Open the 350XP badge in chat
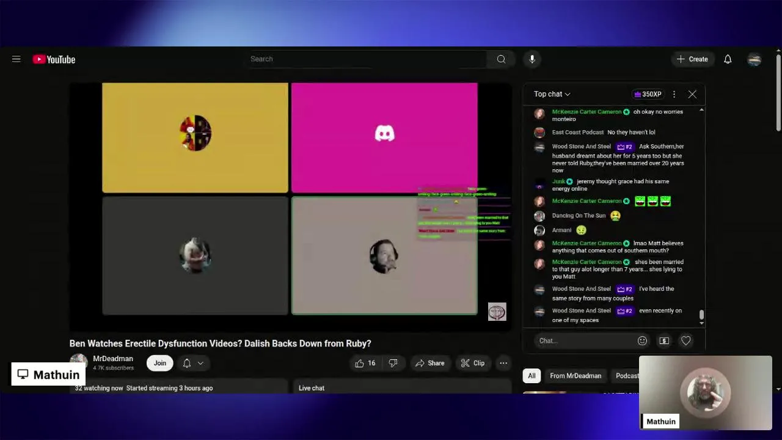 coord(648,94)
